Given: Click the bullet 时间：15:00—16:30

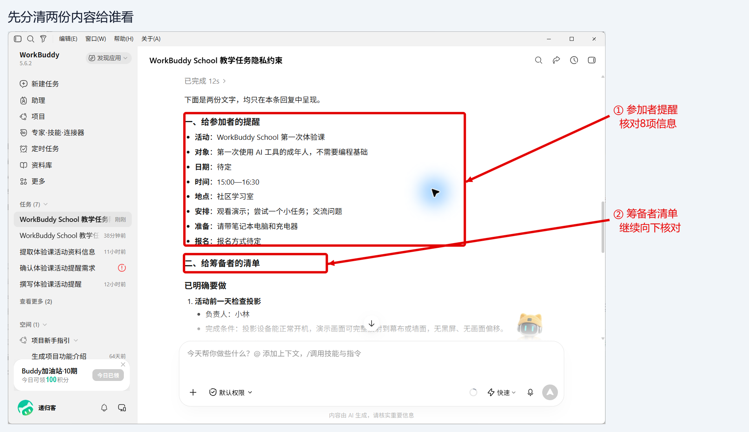Looking at the screenshot, I should (227, 182).
